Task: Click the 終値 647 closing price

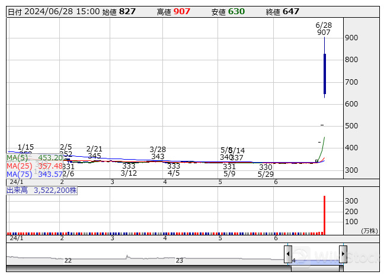Action: [x=290, y=12]
